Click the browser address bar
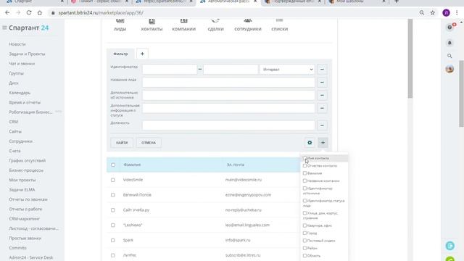This screenshot has width=464, height=261. [231, 13]
